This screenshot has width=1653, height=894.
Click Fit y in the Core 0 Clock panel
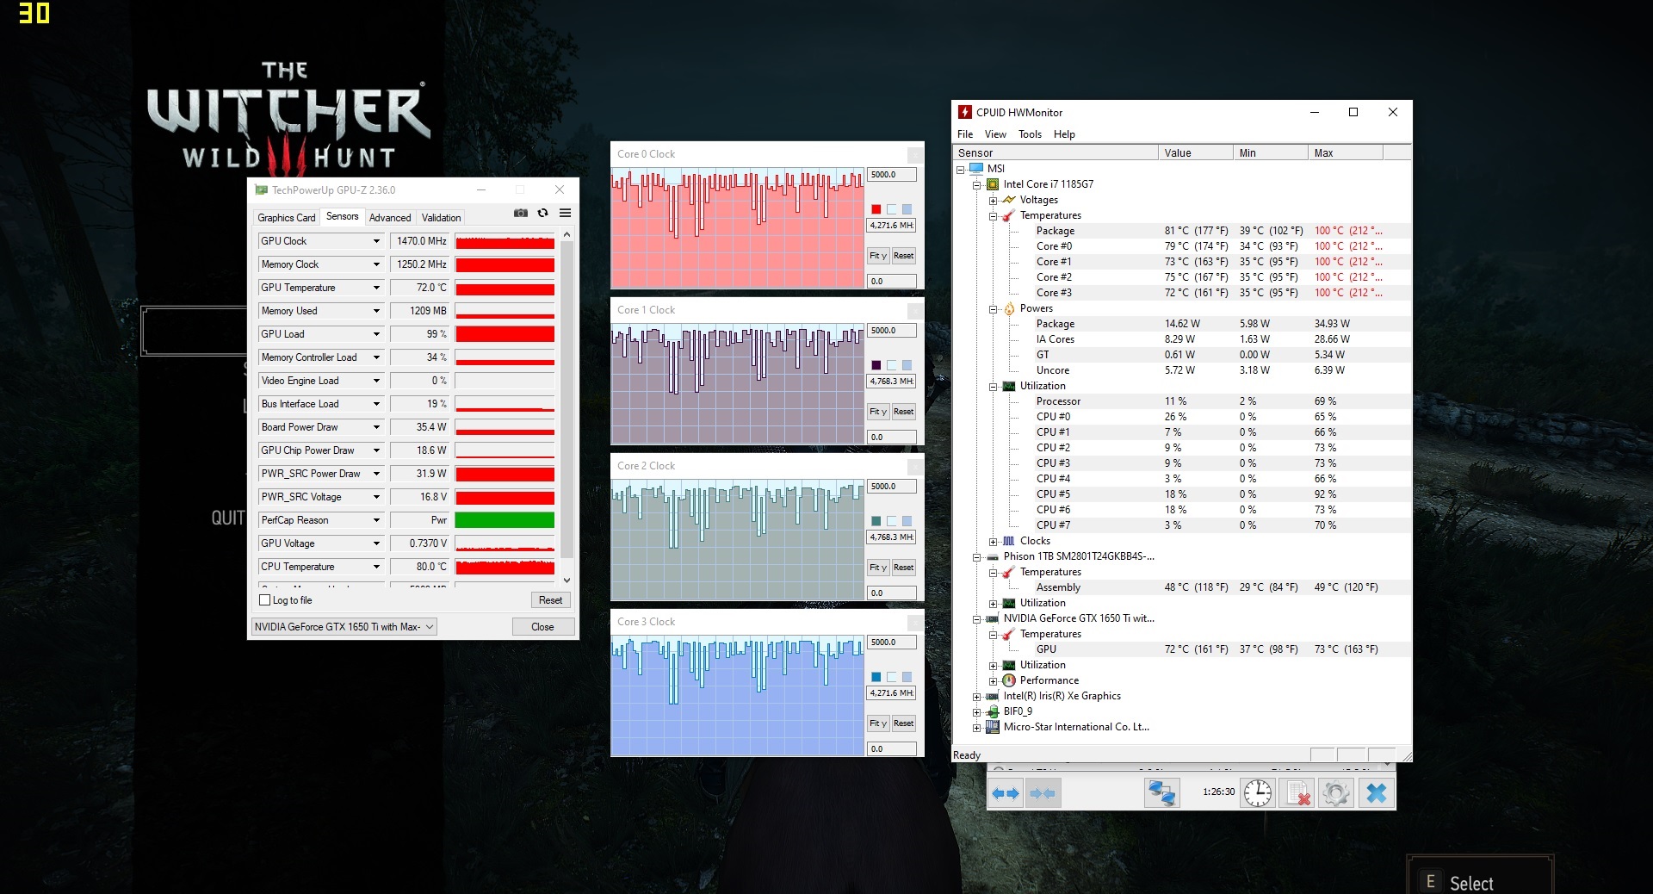[x=877, y=256]
